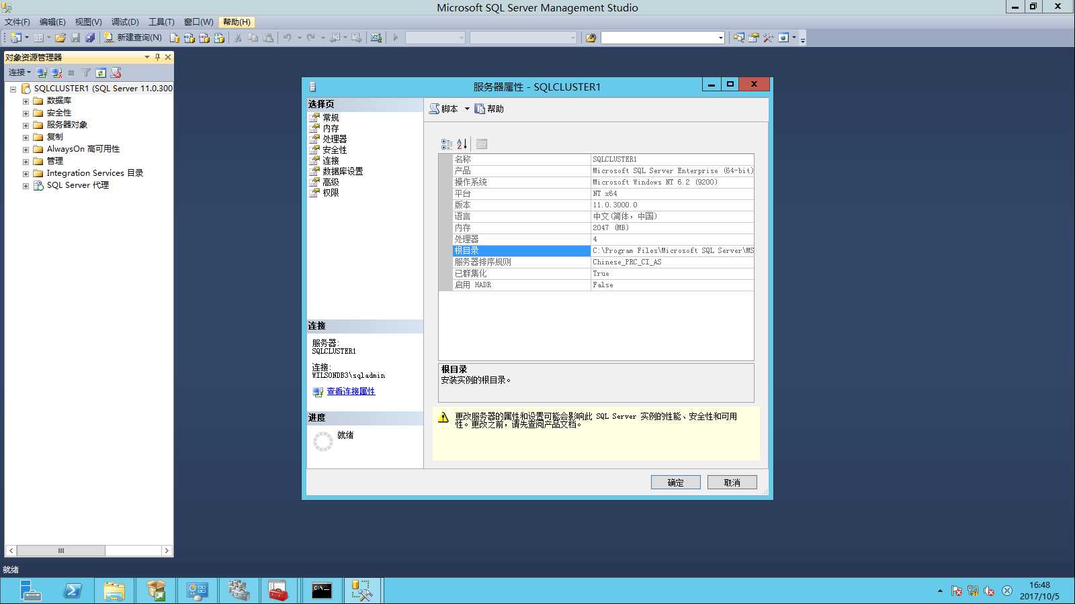Expand AlwaysOn 高可用性 node
The image size is (1075, 604).
[26, 150]
